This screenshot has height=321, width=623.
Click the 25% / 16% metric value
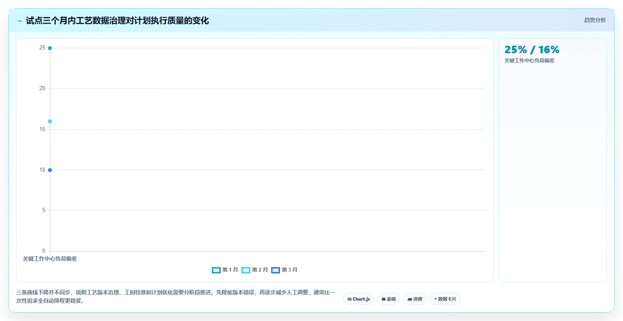click(x=532, y=49)
